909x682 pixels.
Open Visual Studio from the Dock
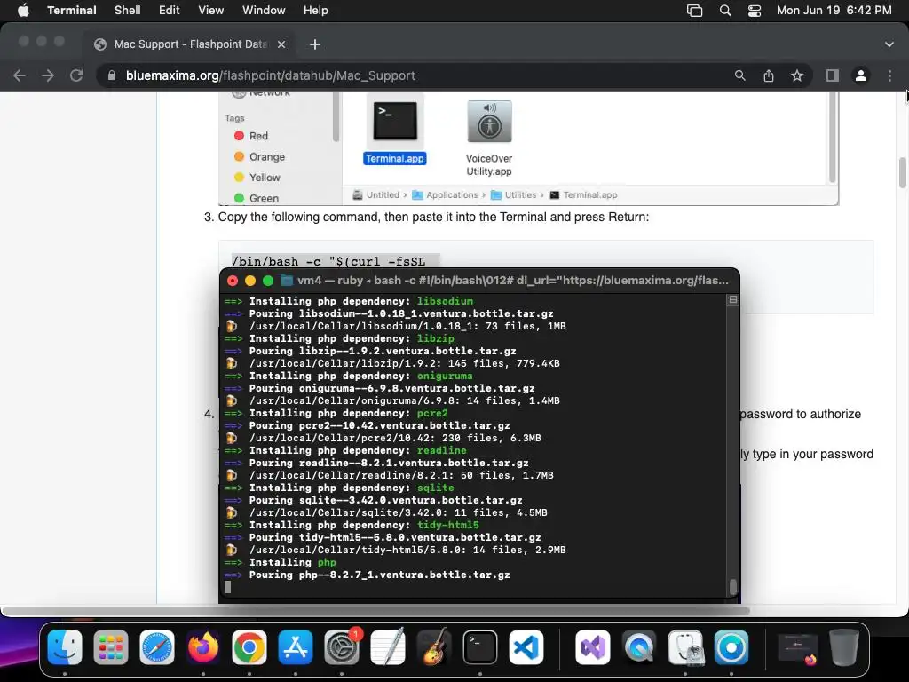coord(592,647)
